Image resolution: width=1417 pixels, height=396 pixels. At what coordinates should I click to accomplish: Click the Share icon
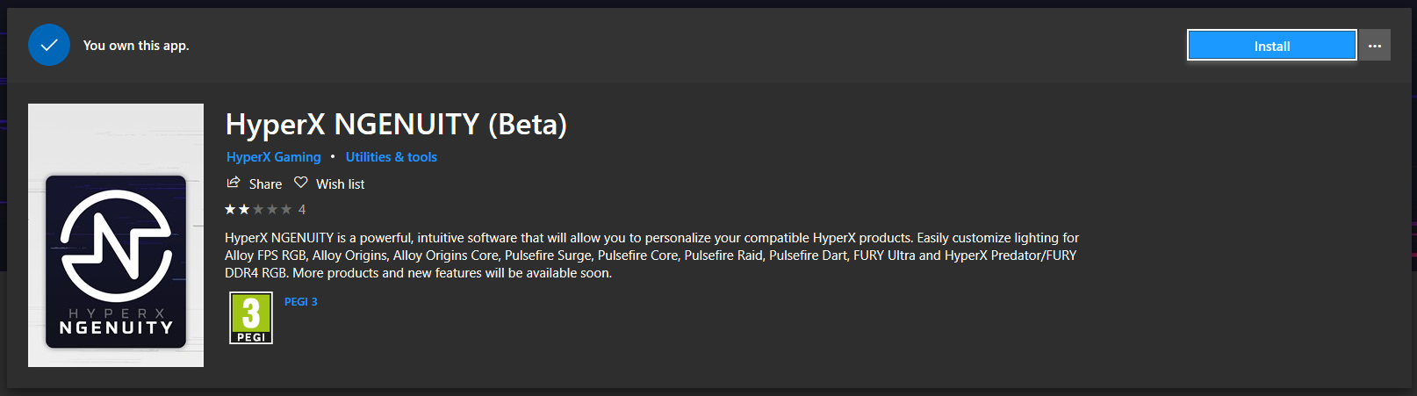[234, 183]
